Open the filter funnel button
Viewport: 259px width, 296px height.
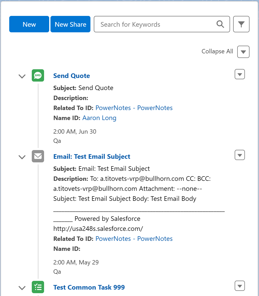point(241,24)
